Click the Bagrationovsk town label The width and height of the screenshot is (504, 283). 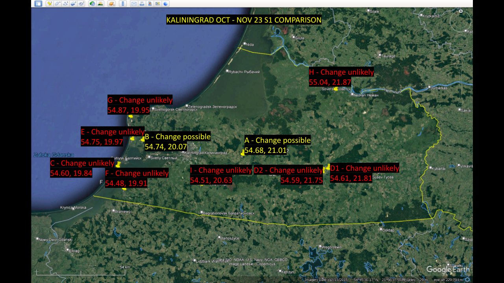click(229, 213)
